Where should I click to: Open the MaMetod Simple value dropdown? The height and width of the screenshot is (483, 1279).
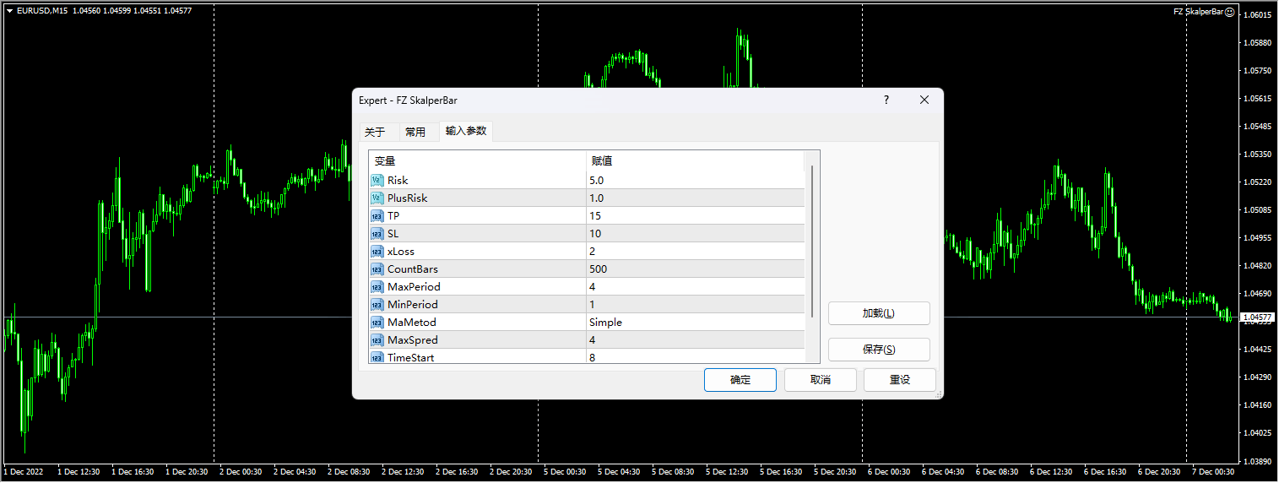695,322
